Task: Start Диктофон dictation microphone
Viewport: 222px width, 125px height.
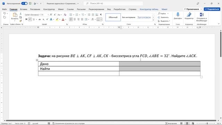Action: (178, 16)
